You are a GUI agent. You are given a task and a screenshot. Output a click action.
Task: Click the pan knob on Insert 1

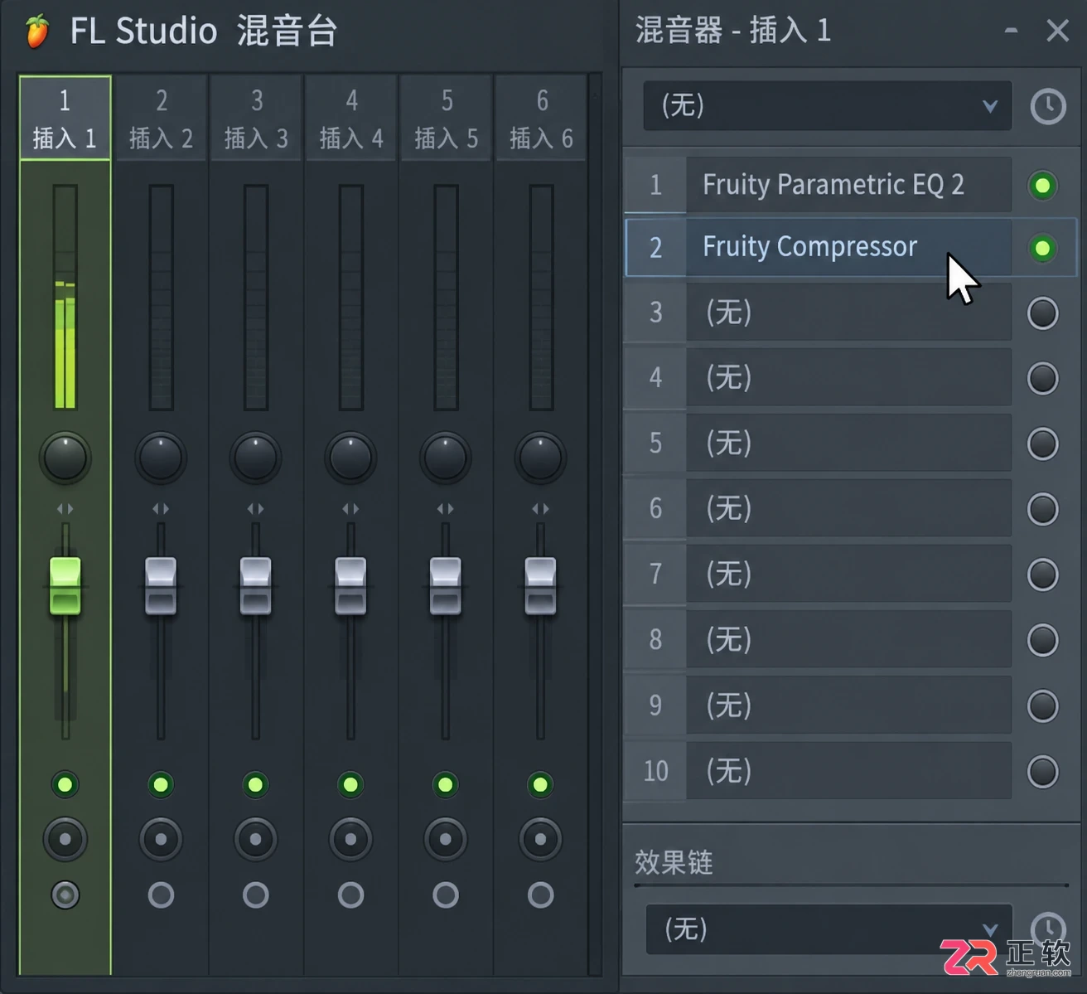[65, 457]
